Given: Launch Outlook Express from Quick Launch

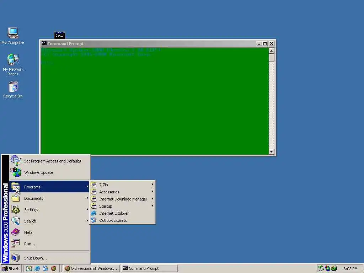Looking at the screenshot, I should click(45, 269).
